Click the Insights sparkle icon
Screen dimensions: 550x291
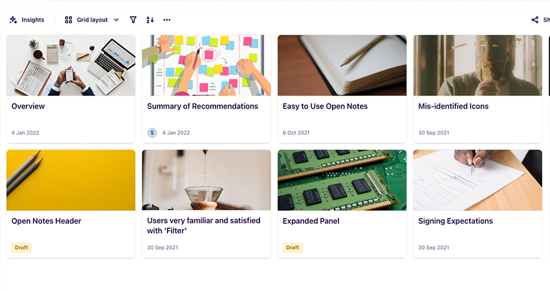pyautogui.click(x=13, y=20)
